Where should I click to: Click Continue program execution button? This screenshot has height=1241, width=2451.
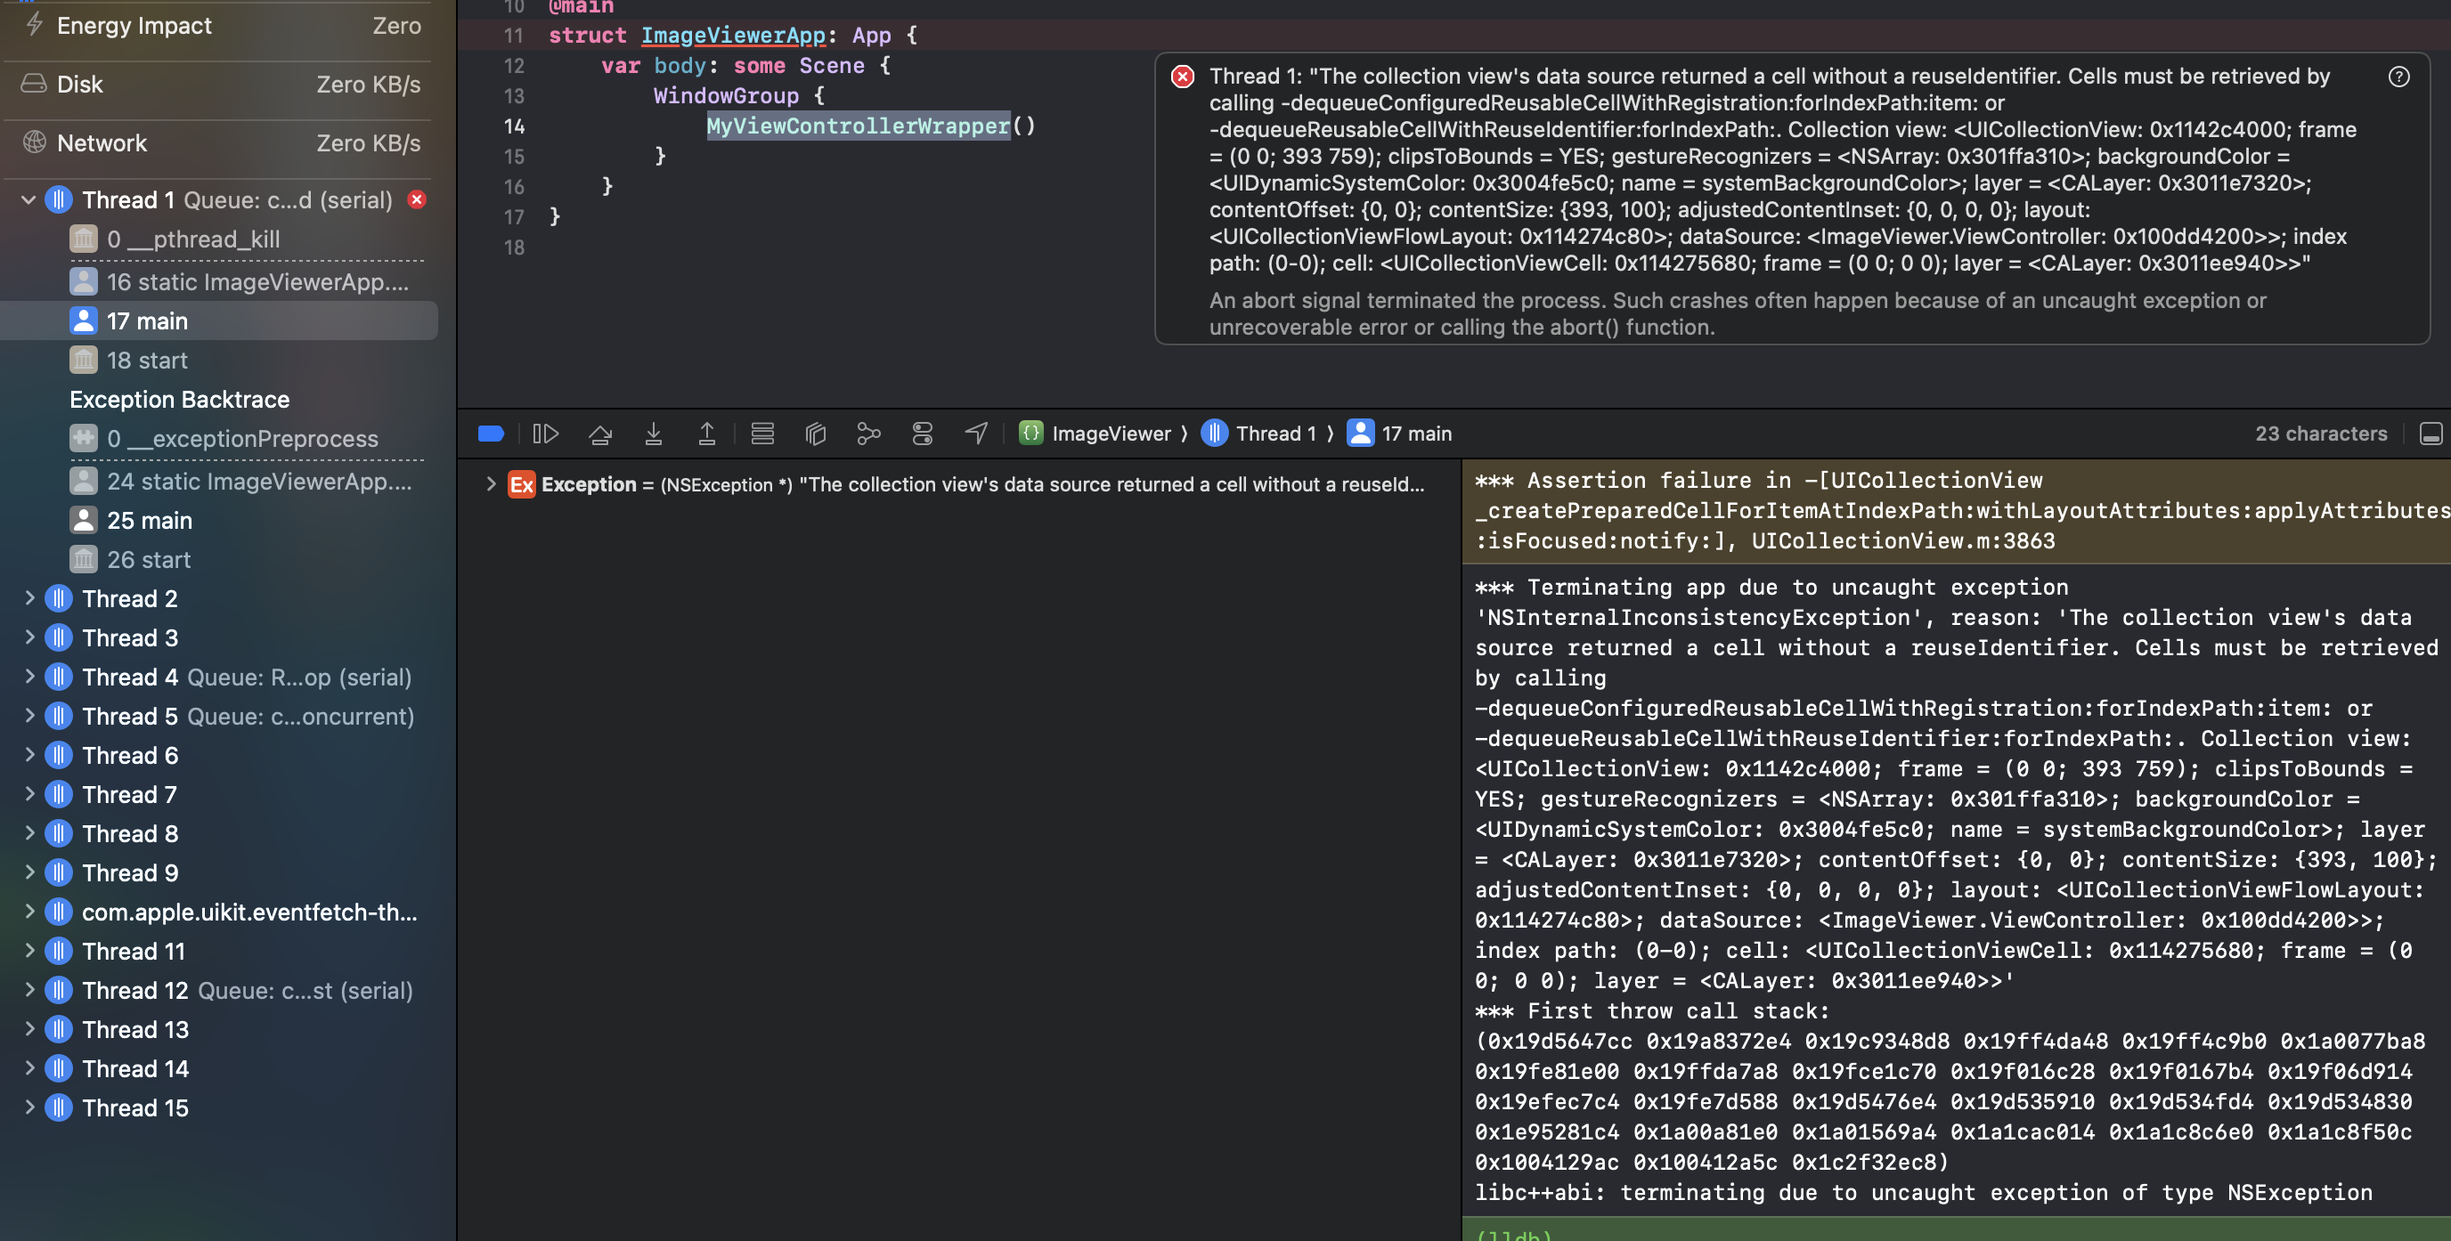[x=545, y=434]
